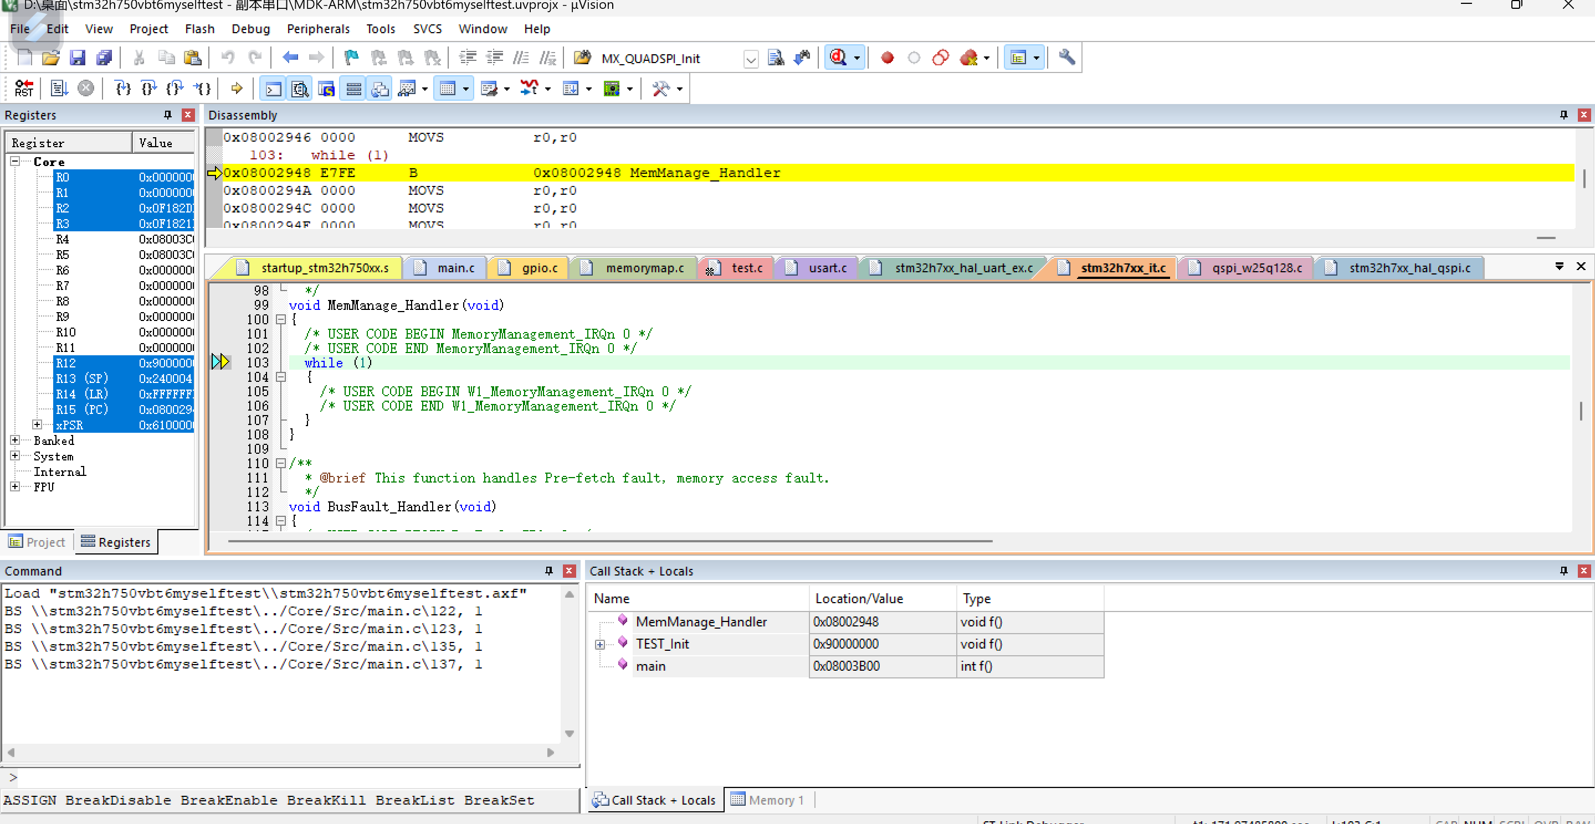Click the Run debug execution icon
The width and height of the screenshot is (1595, 824).
tap(59, 89)
